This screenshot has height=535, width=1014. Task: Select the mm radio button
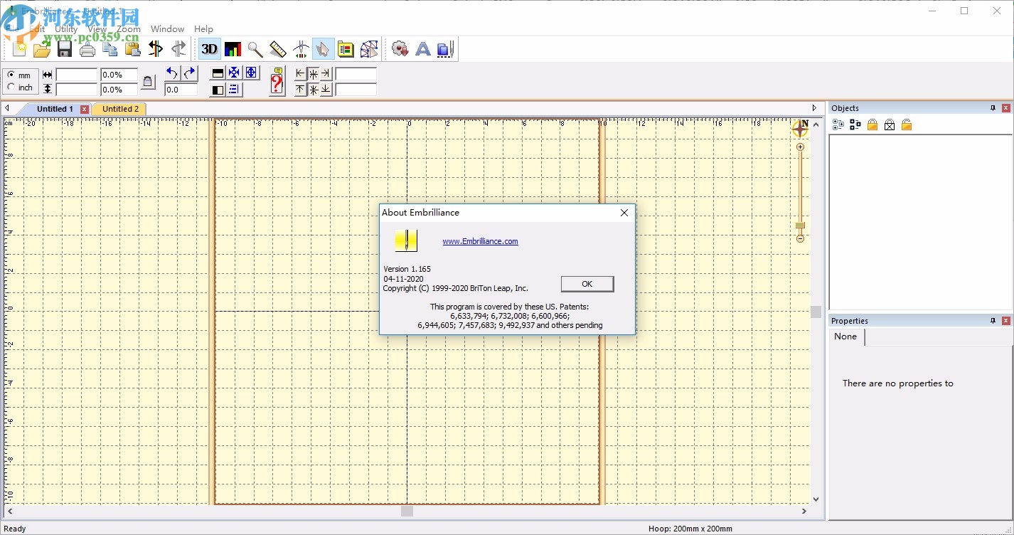coord(11,75)
